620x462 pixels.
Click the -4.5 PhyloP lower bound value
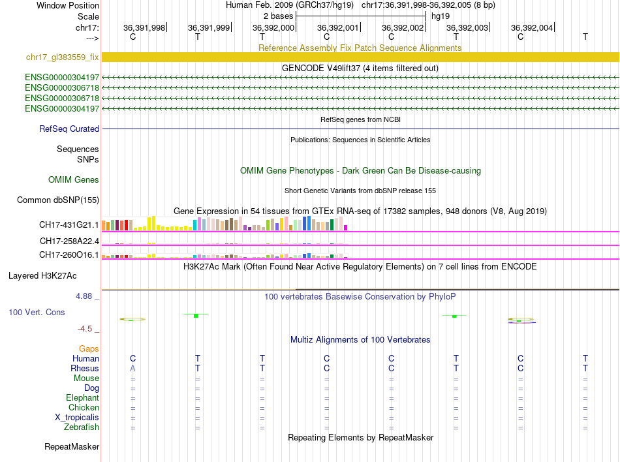pyautogui.click(x=85, y=329)
